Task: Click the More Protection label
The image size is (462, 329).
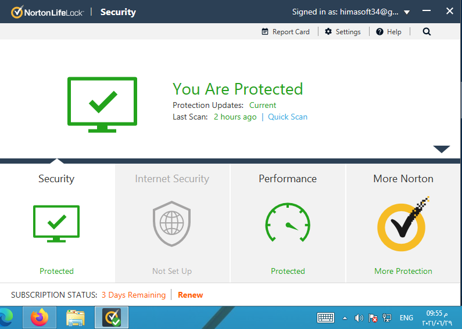Action: point(403,271)
